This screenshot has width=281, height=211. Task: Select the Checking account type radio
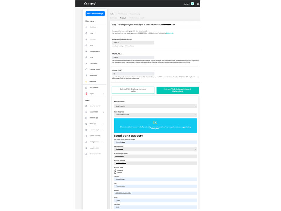[115, 170]
